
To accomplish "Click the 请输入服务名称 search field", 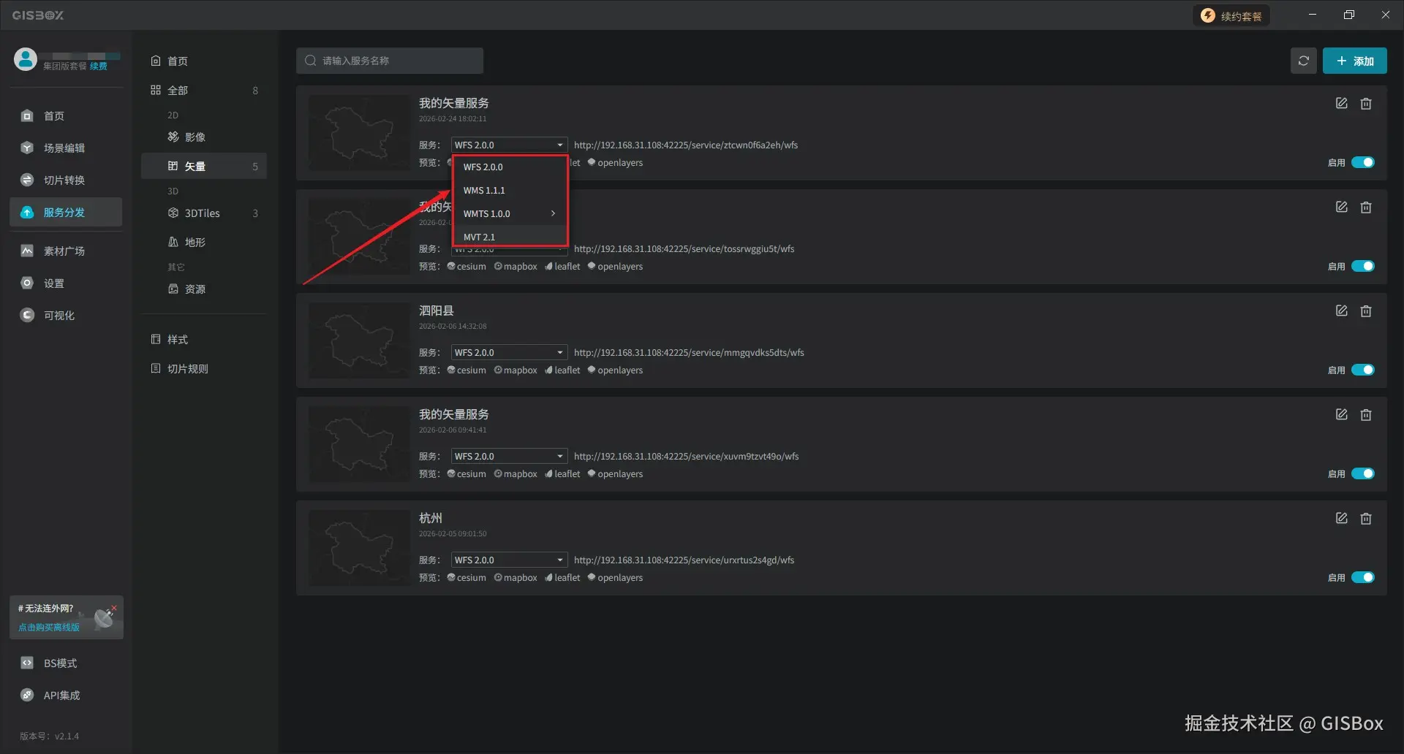I will (390, 61).
